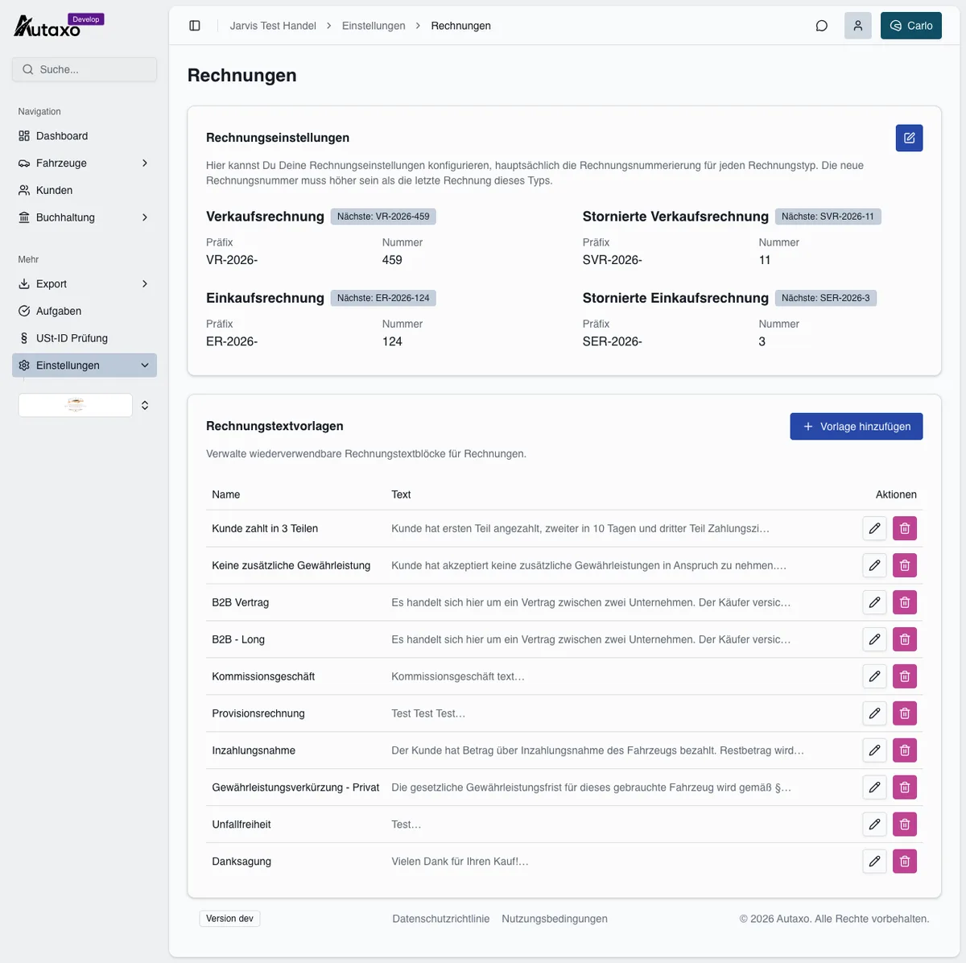
Task: Click the 'Name' column header
Action: [226, 494]
